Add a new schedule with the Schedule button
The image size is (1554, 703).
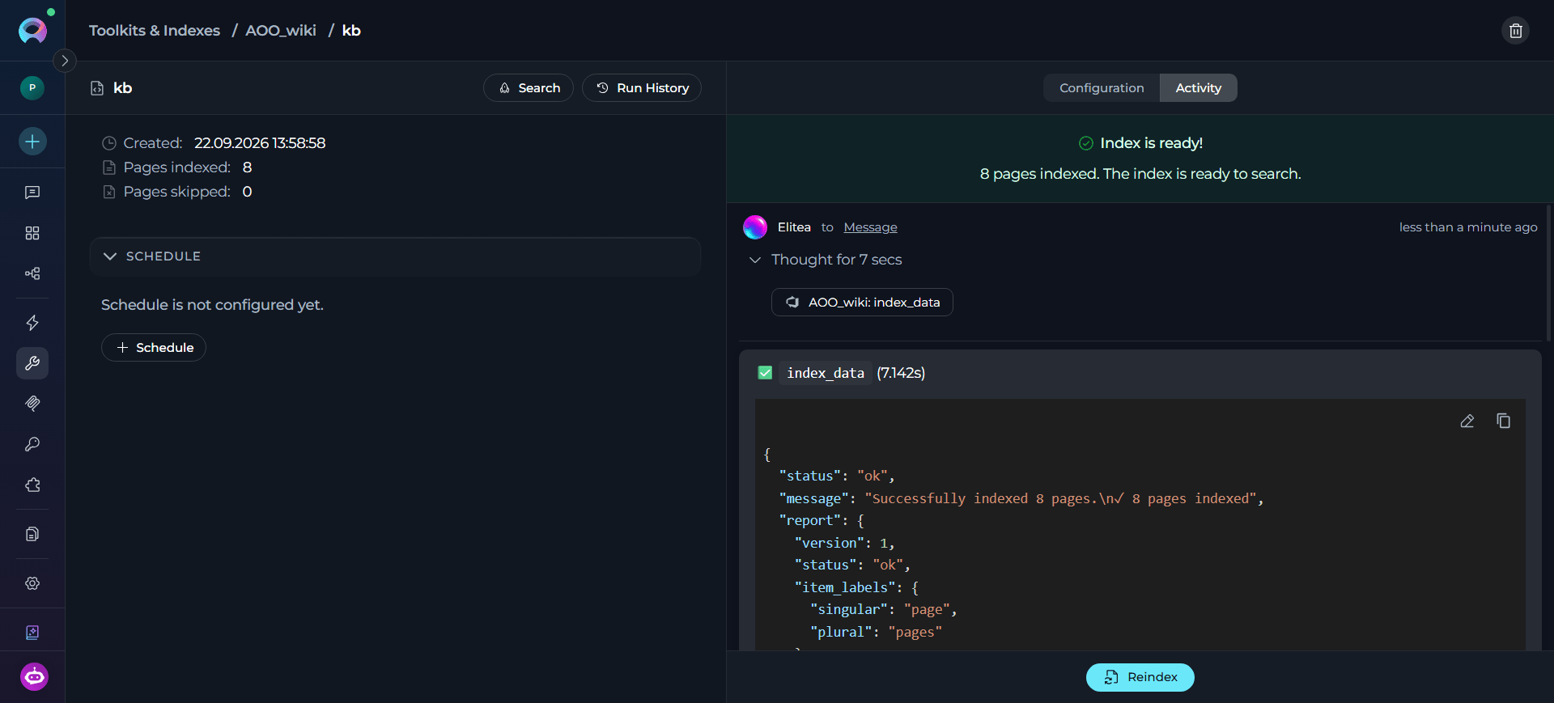(x=154, y=348)
